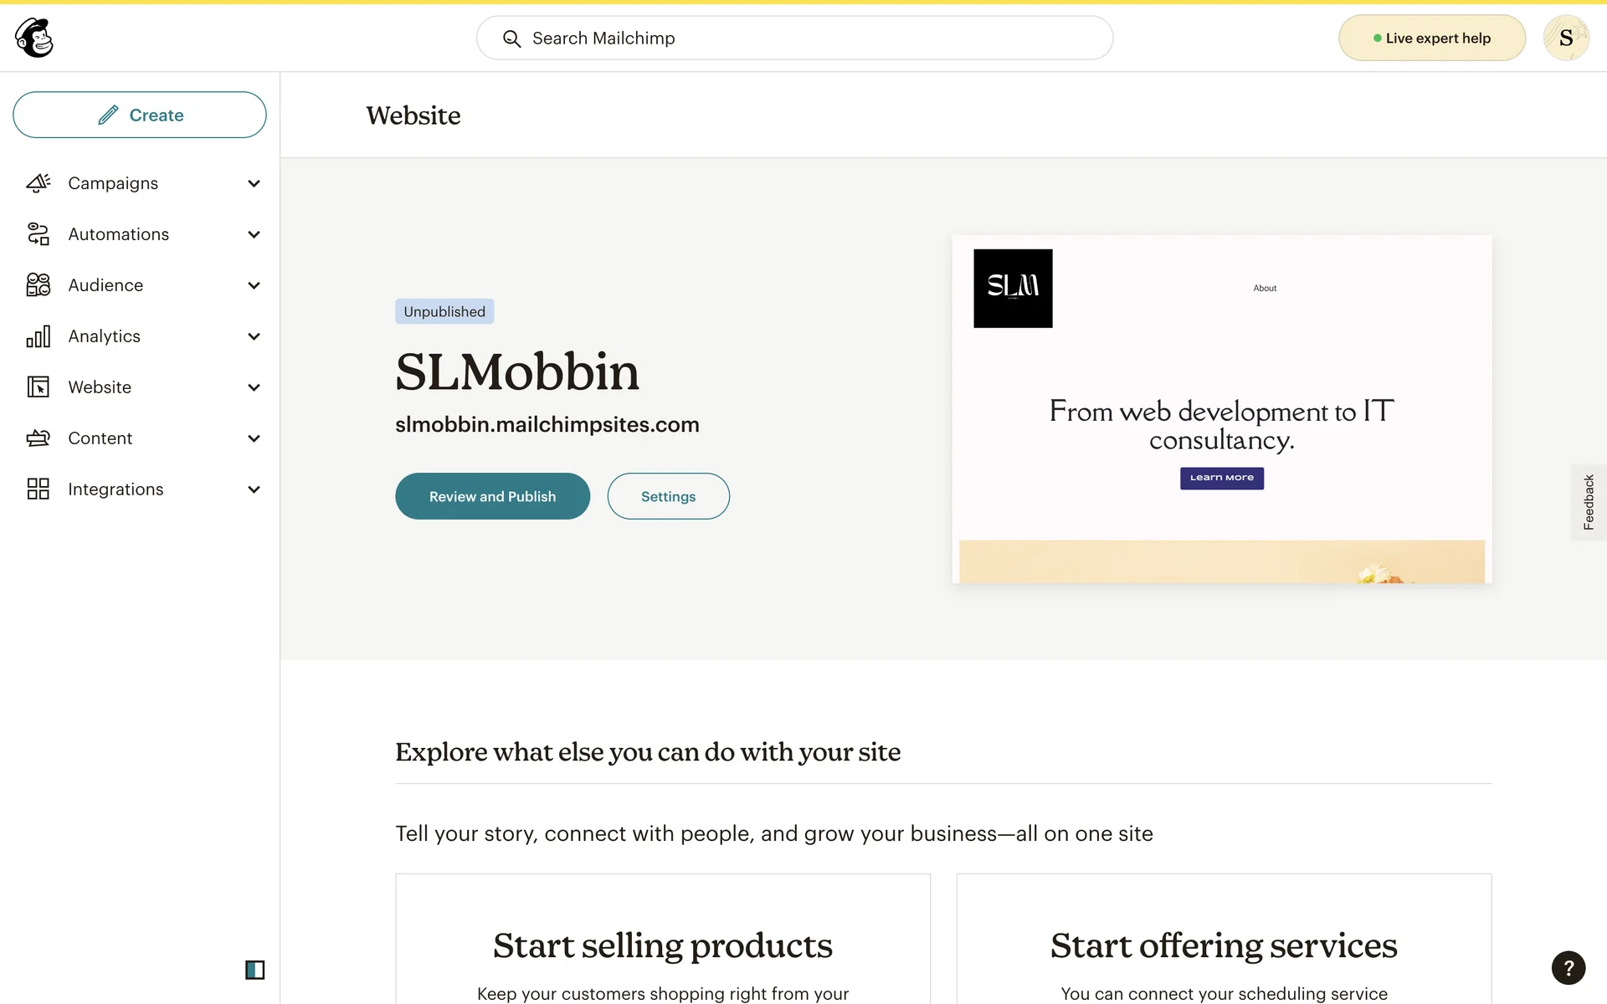Expand the Website section chevron
This screenshot has width=1607, height=1004.
(254, 387)
